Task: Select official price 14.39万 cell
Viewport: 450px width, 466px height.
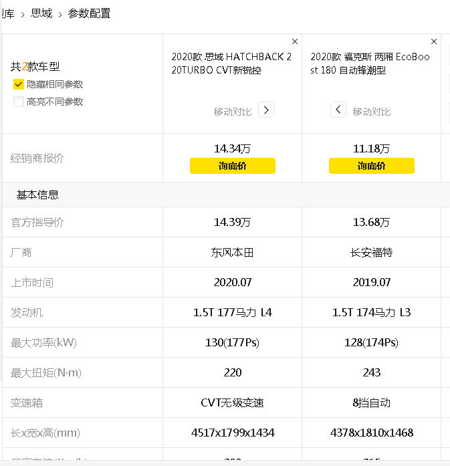Action: tap(233, 222)
